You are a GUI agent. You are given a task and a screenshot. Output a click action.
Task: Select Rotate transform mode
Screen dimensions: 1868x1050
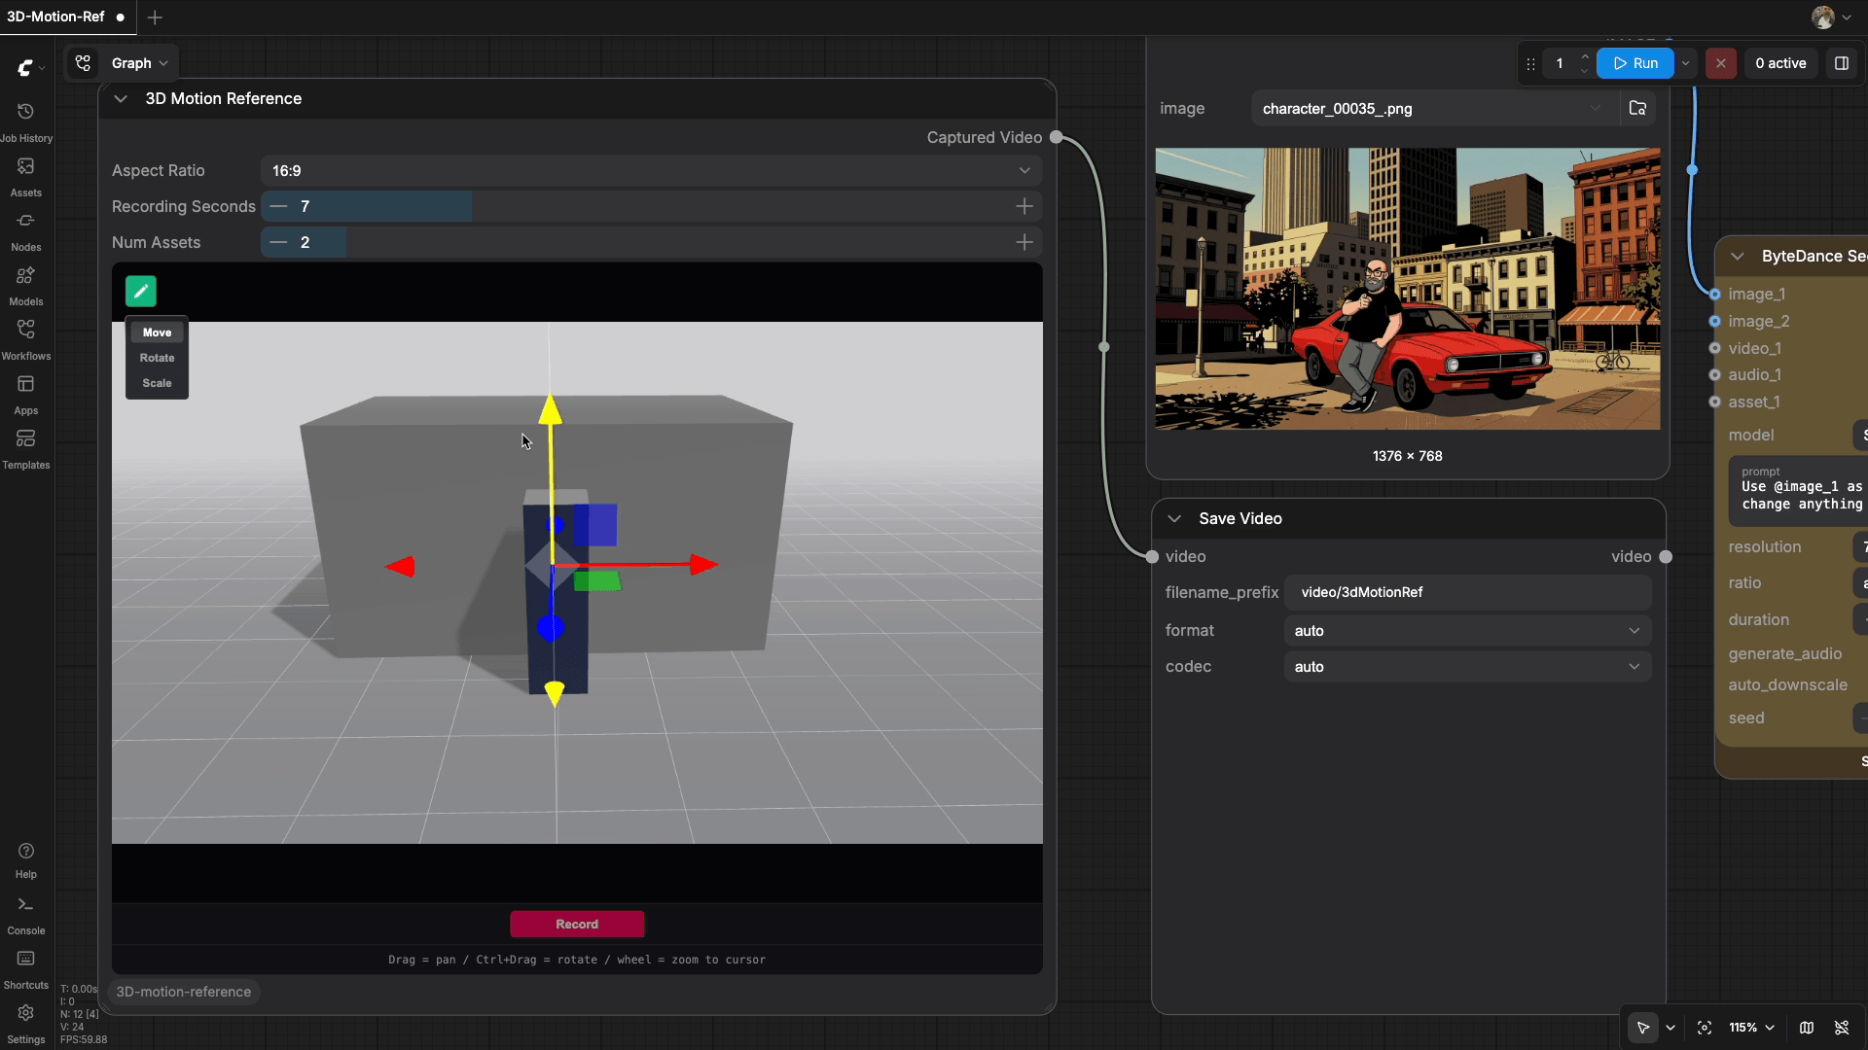157,358
